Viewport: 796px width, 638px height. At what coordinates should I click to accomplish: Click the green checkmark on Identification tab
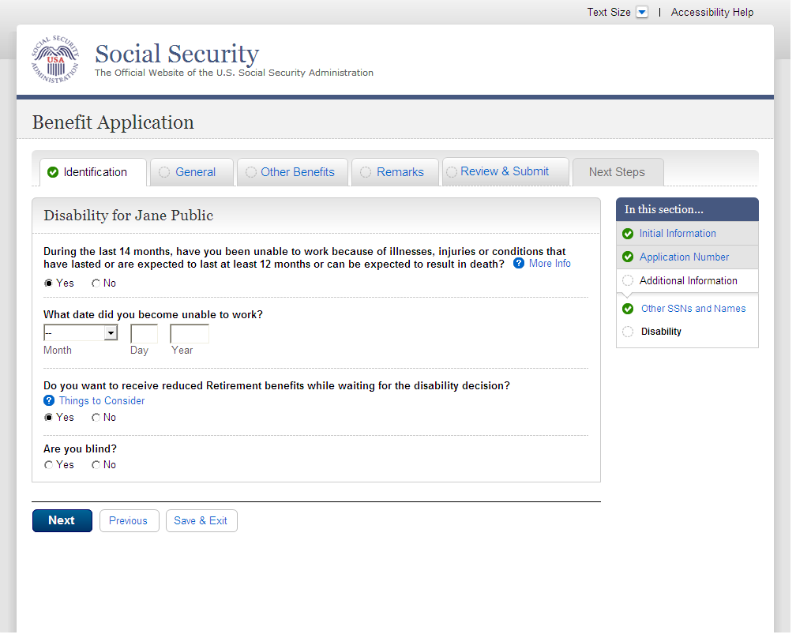[x=53, y=172]
